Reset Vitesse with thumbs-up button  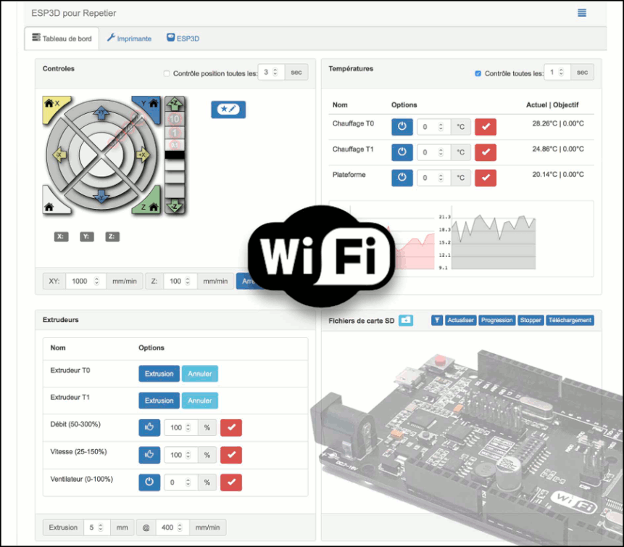149,455
